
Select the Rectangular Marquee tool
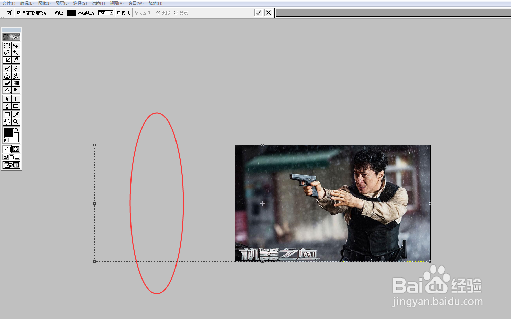click(7, 46)
